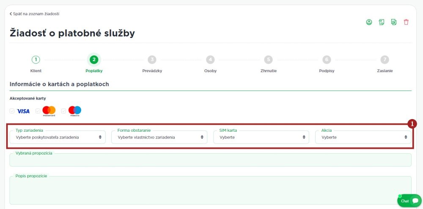This screenshot has width=423, height=209.
Task: Click the Žiadosť o platobné služby heading
Action: [72, 33]
